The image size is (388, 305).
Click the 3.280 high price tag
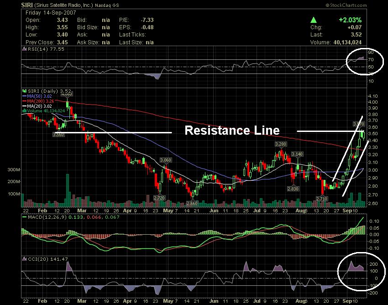[x=281, y=144]
